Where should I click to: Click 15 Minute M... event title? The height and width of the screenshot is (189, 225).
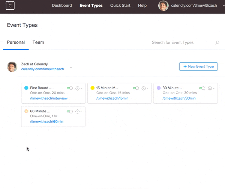point(107,88)
